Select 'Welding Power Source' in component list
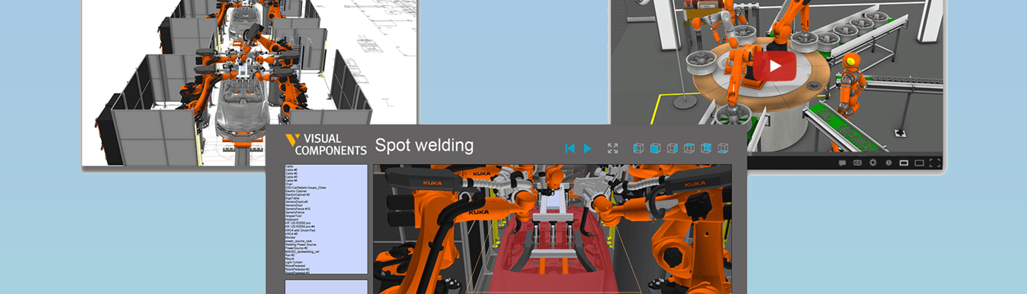This screenshot has height=294, width=1027. pos(301,245)
